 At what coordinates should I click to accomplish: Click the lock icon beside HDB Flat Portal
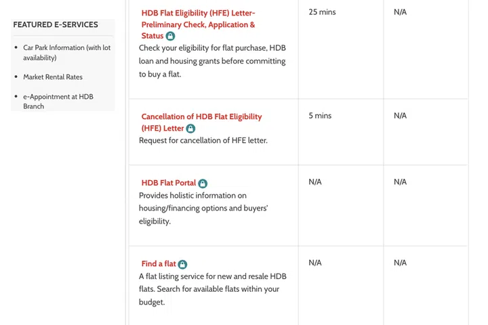[203, 183]
